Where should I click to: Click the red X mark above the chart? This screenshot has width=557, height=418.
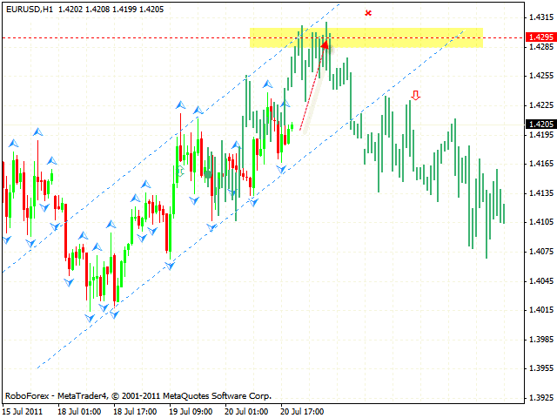[x=368, y=13]
